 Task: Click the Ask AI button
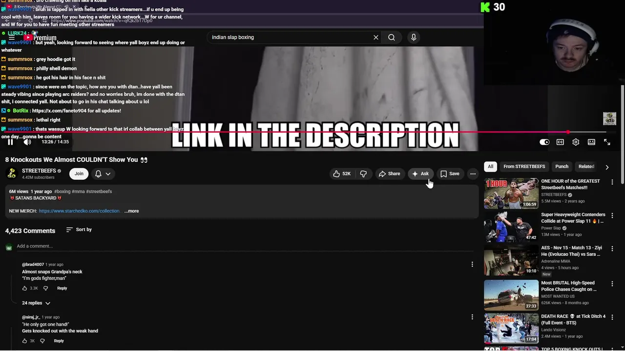tap(420, 174)
